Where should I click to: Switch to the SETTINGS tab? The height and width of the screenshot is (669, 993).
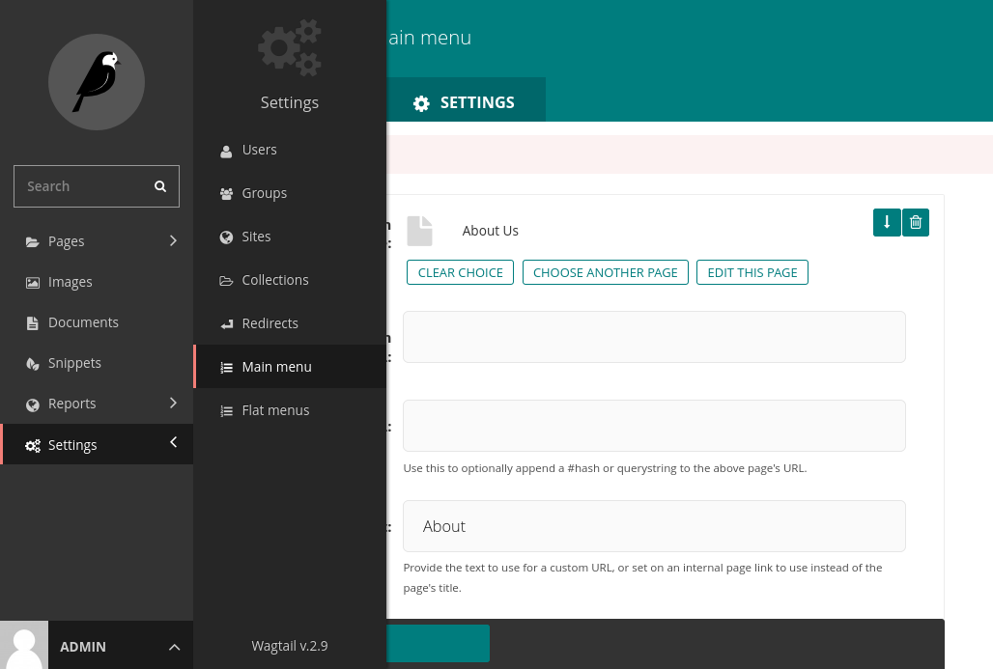click(465, 102)
